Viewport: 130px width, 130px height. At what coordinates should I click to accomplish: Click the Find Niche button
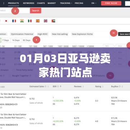click(x=111, y=3)
